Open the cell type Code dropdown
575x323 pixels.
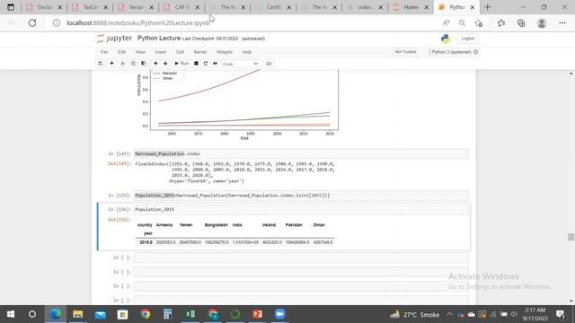point(240,64)
